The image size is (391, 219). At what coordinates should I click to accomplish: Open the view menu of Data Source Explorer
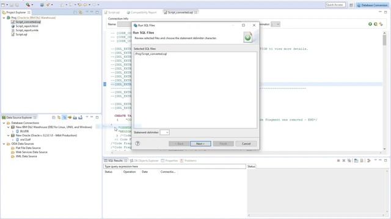coord(87,117)
